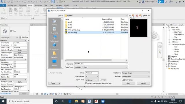
Task: Open the Colors dropdown
Action: tap(92, 73)
